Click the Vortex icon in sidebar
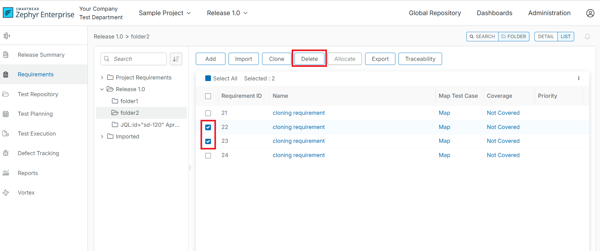 coord(6,193)
